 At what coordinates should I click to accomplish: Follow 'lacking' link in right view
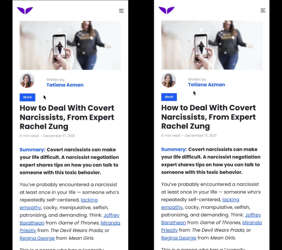coord(231,199)
